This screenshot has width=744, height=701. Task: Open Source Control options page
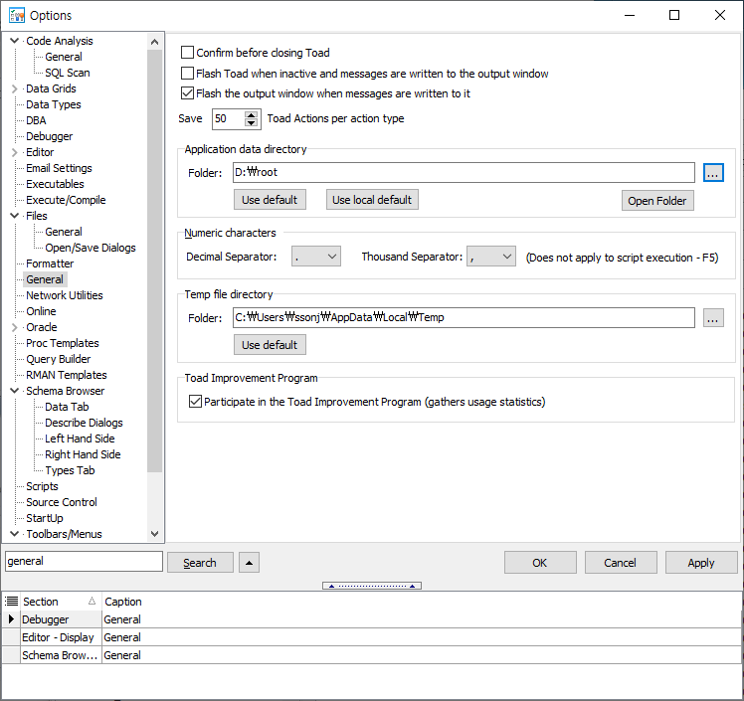[x=62, y=502]
